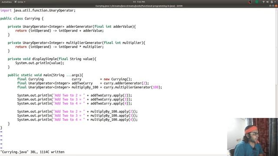The width and height of the screenshot is (278, 156).
Task: Click 'addTwoCurry.apply(2)' println line
Action: click(74, 95)
